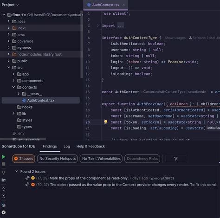This screenshot has width=220, height=218.
Task: Click the React icon on the AuthContext.tsx editor tab
Action: [x=89, y=5]
